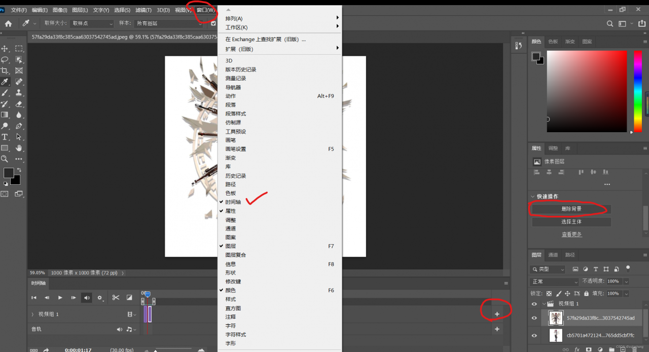This screenshot has height=352, width=649.
Task: Click the Home icon in options bar
Action: 8,23
